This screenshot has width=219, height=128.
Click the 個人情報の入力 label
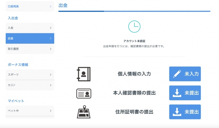pyautogui.click(x=134, y=74)
